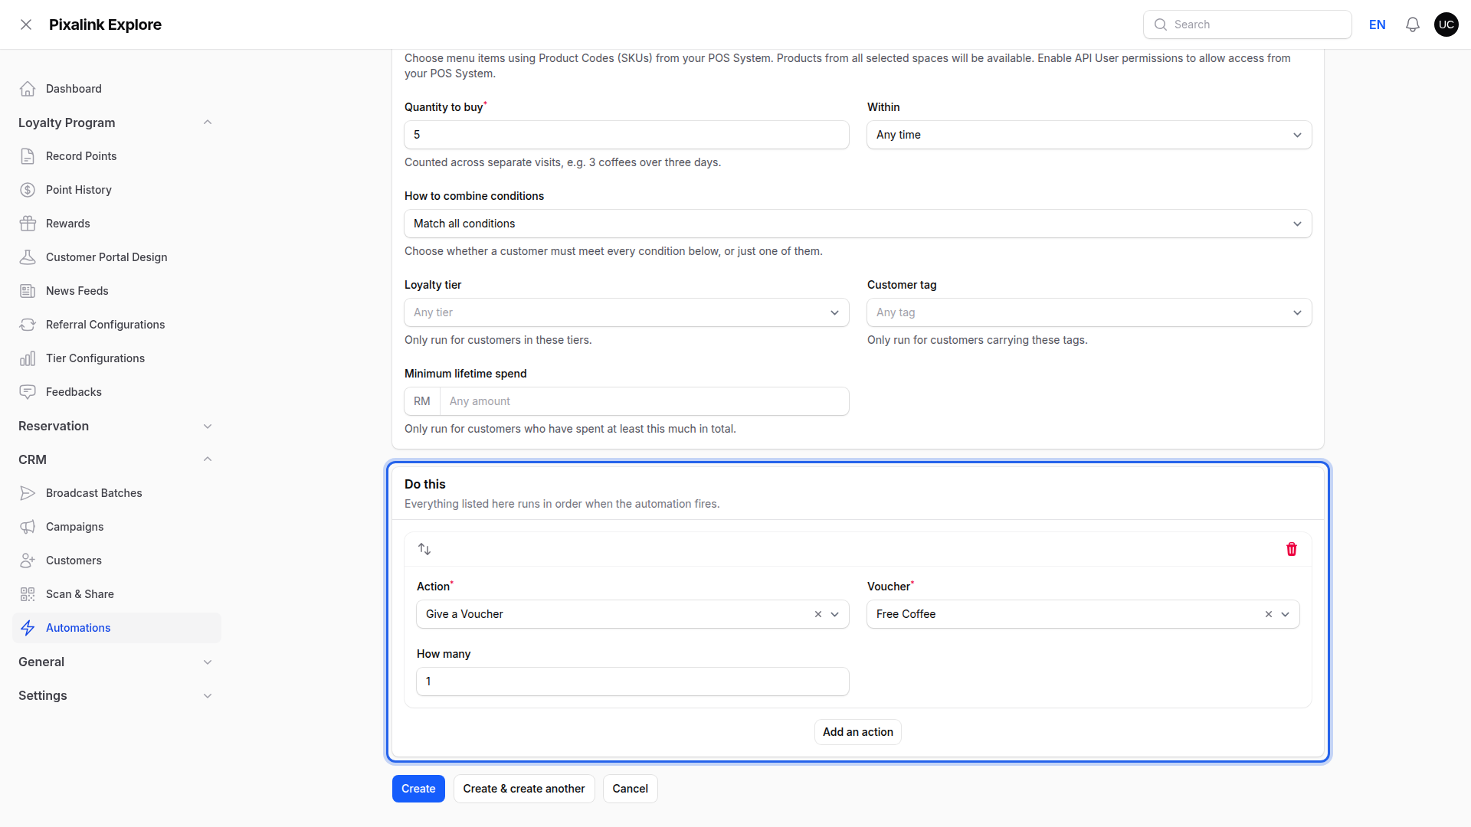
Task: Click the Customer Portal Design icon
Action: coord(28,257)
